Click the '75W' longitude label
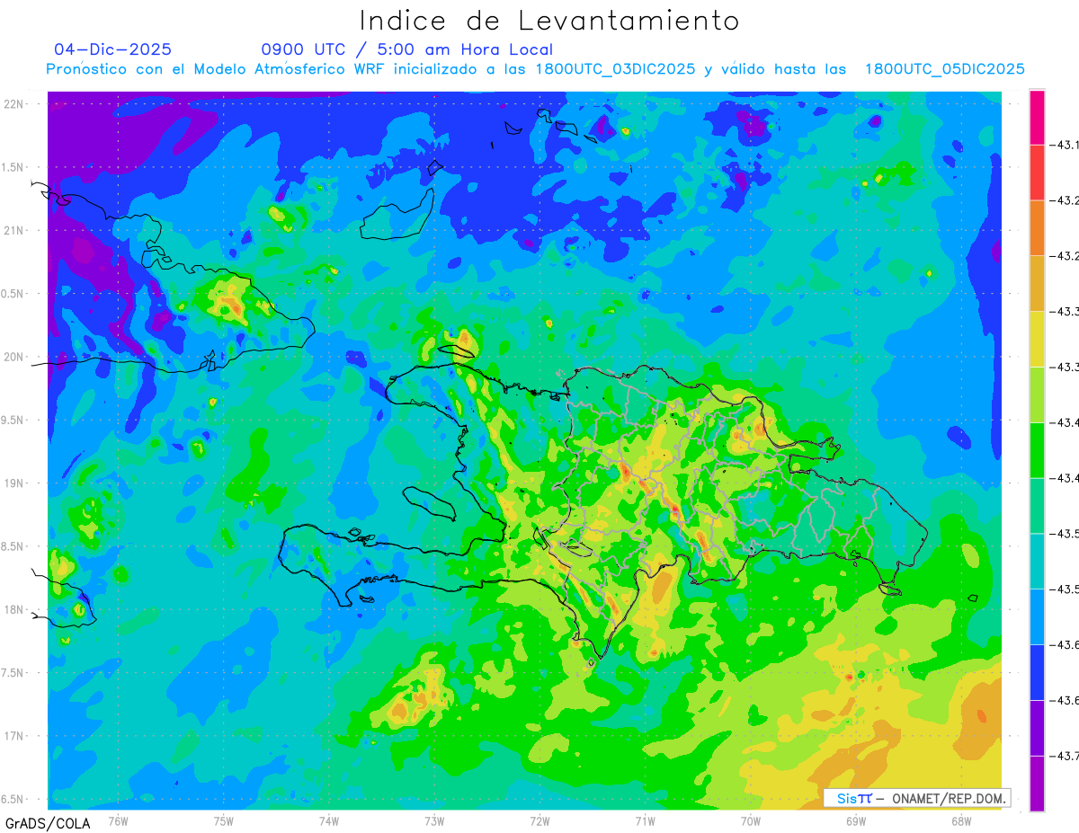This screenshot has width=1079, height=833. (224, 820)
